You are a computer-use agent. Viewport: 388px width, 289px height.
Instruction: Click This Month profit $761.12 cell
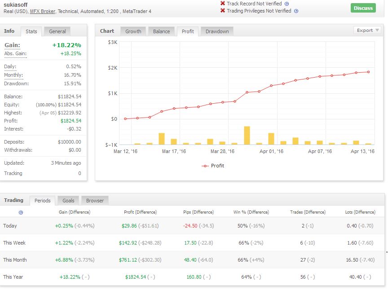[140, 260]
